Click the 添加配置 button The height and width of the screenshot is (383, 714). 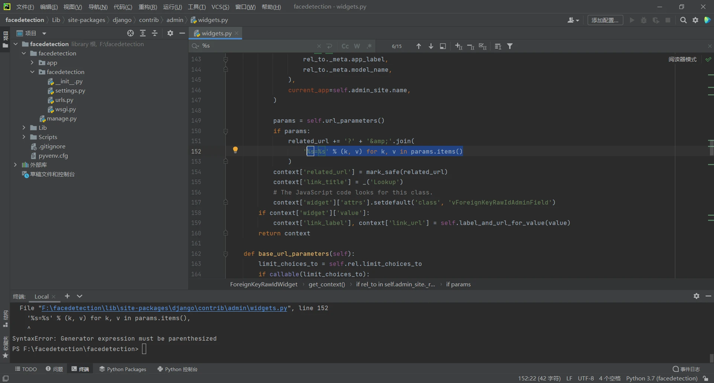click(605, 20)
